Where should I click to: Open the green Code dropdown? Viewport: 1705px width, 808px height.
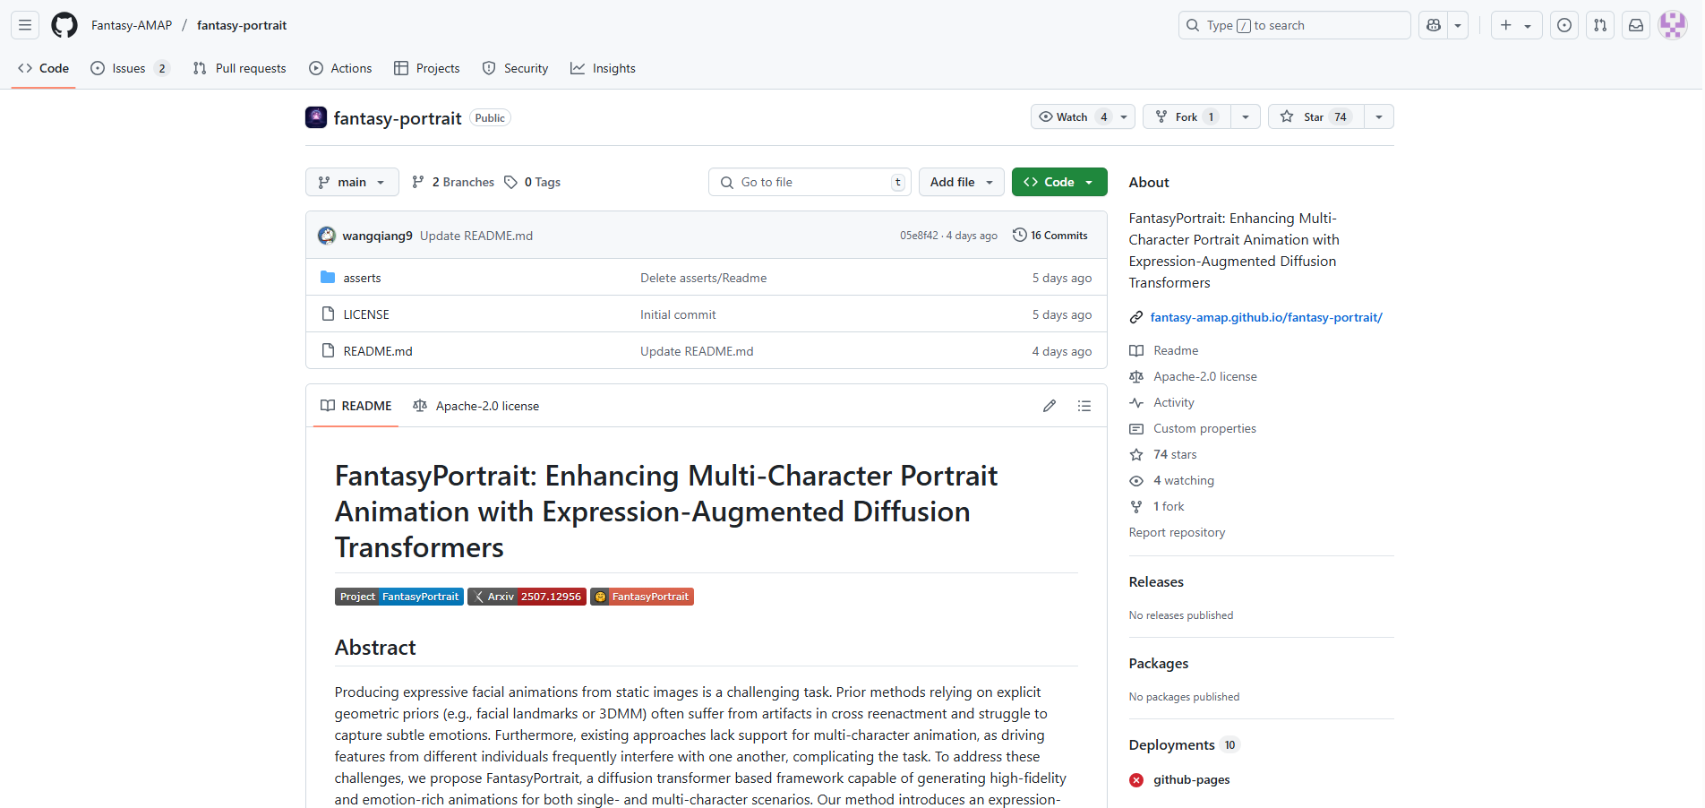click(x=1058, y=182)
